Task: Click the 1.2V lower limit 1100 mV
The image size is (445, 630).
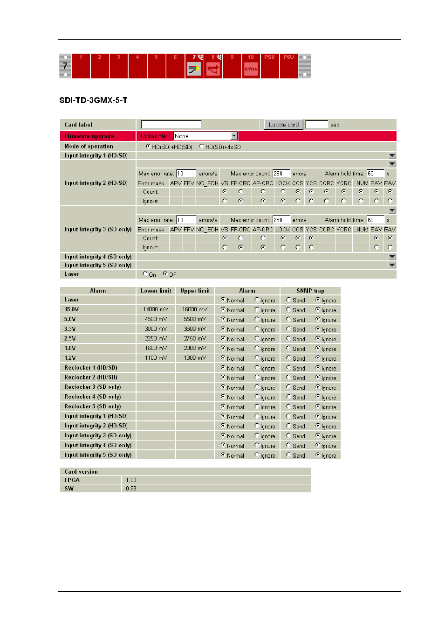Action: coord(156,358)
